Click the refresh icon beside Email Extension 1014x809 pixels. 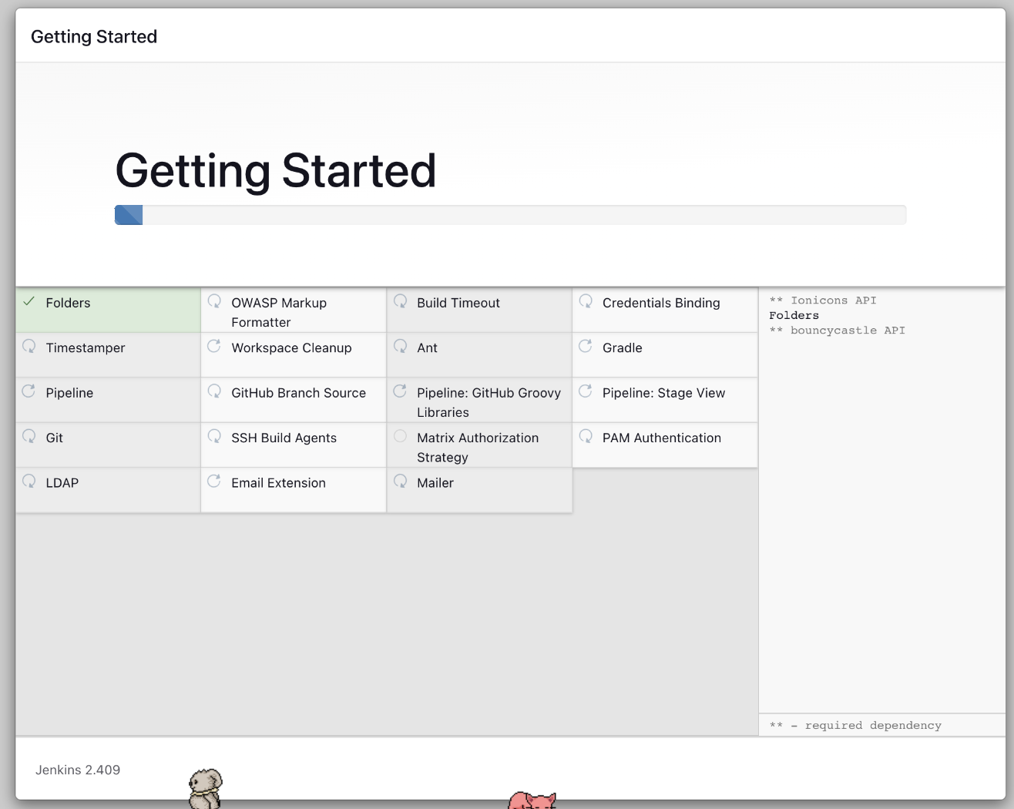coord(215,481)
